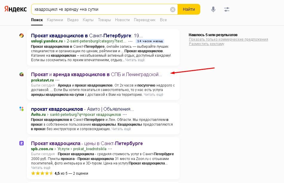Click the prokatavt.ru result favicon
The image size is (284, 183).
tap(21, 74)
